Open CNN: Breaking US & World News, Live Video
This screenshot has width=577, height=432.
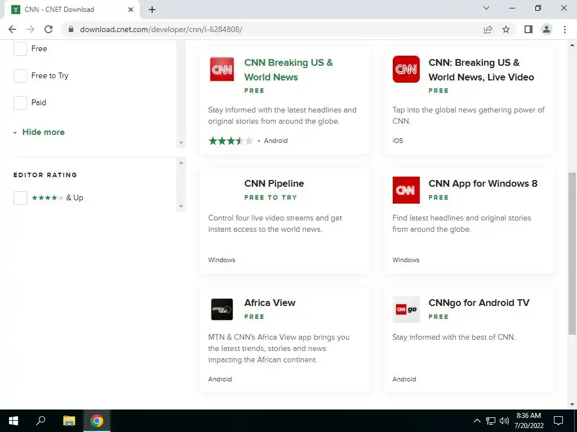pos(481,70)
